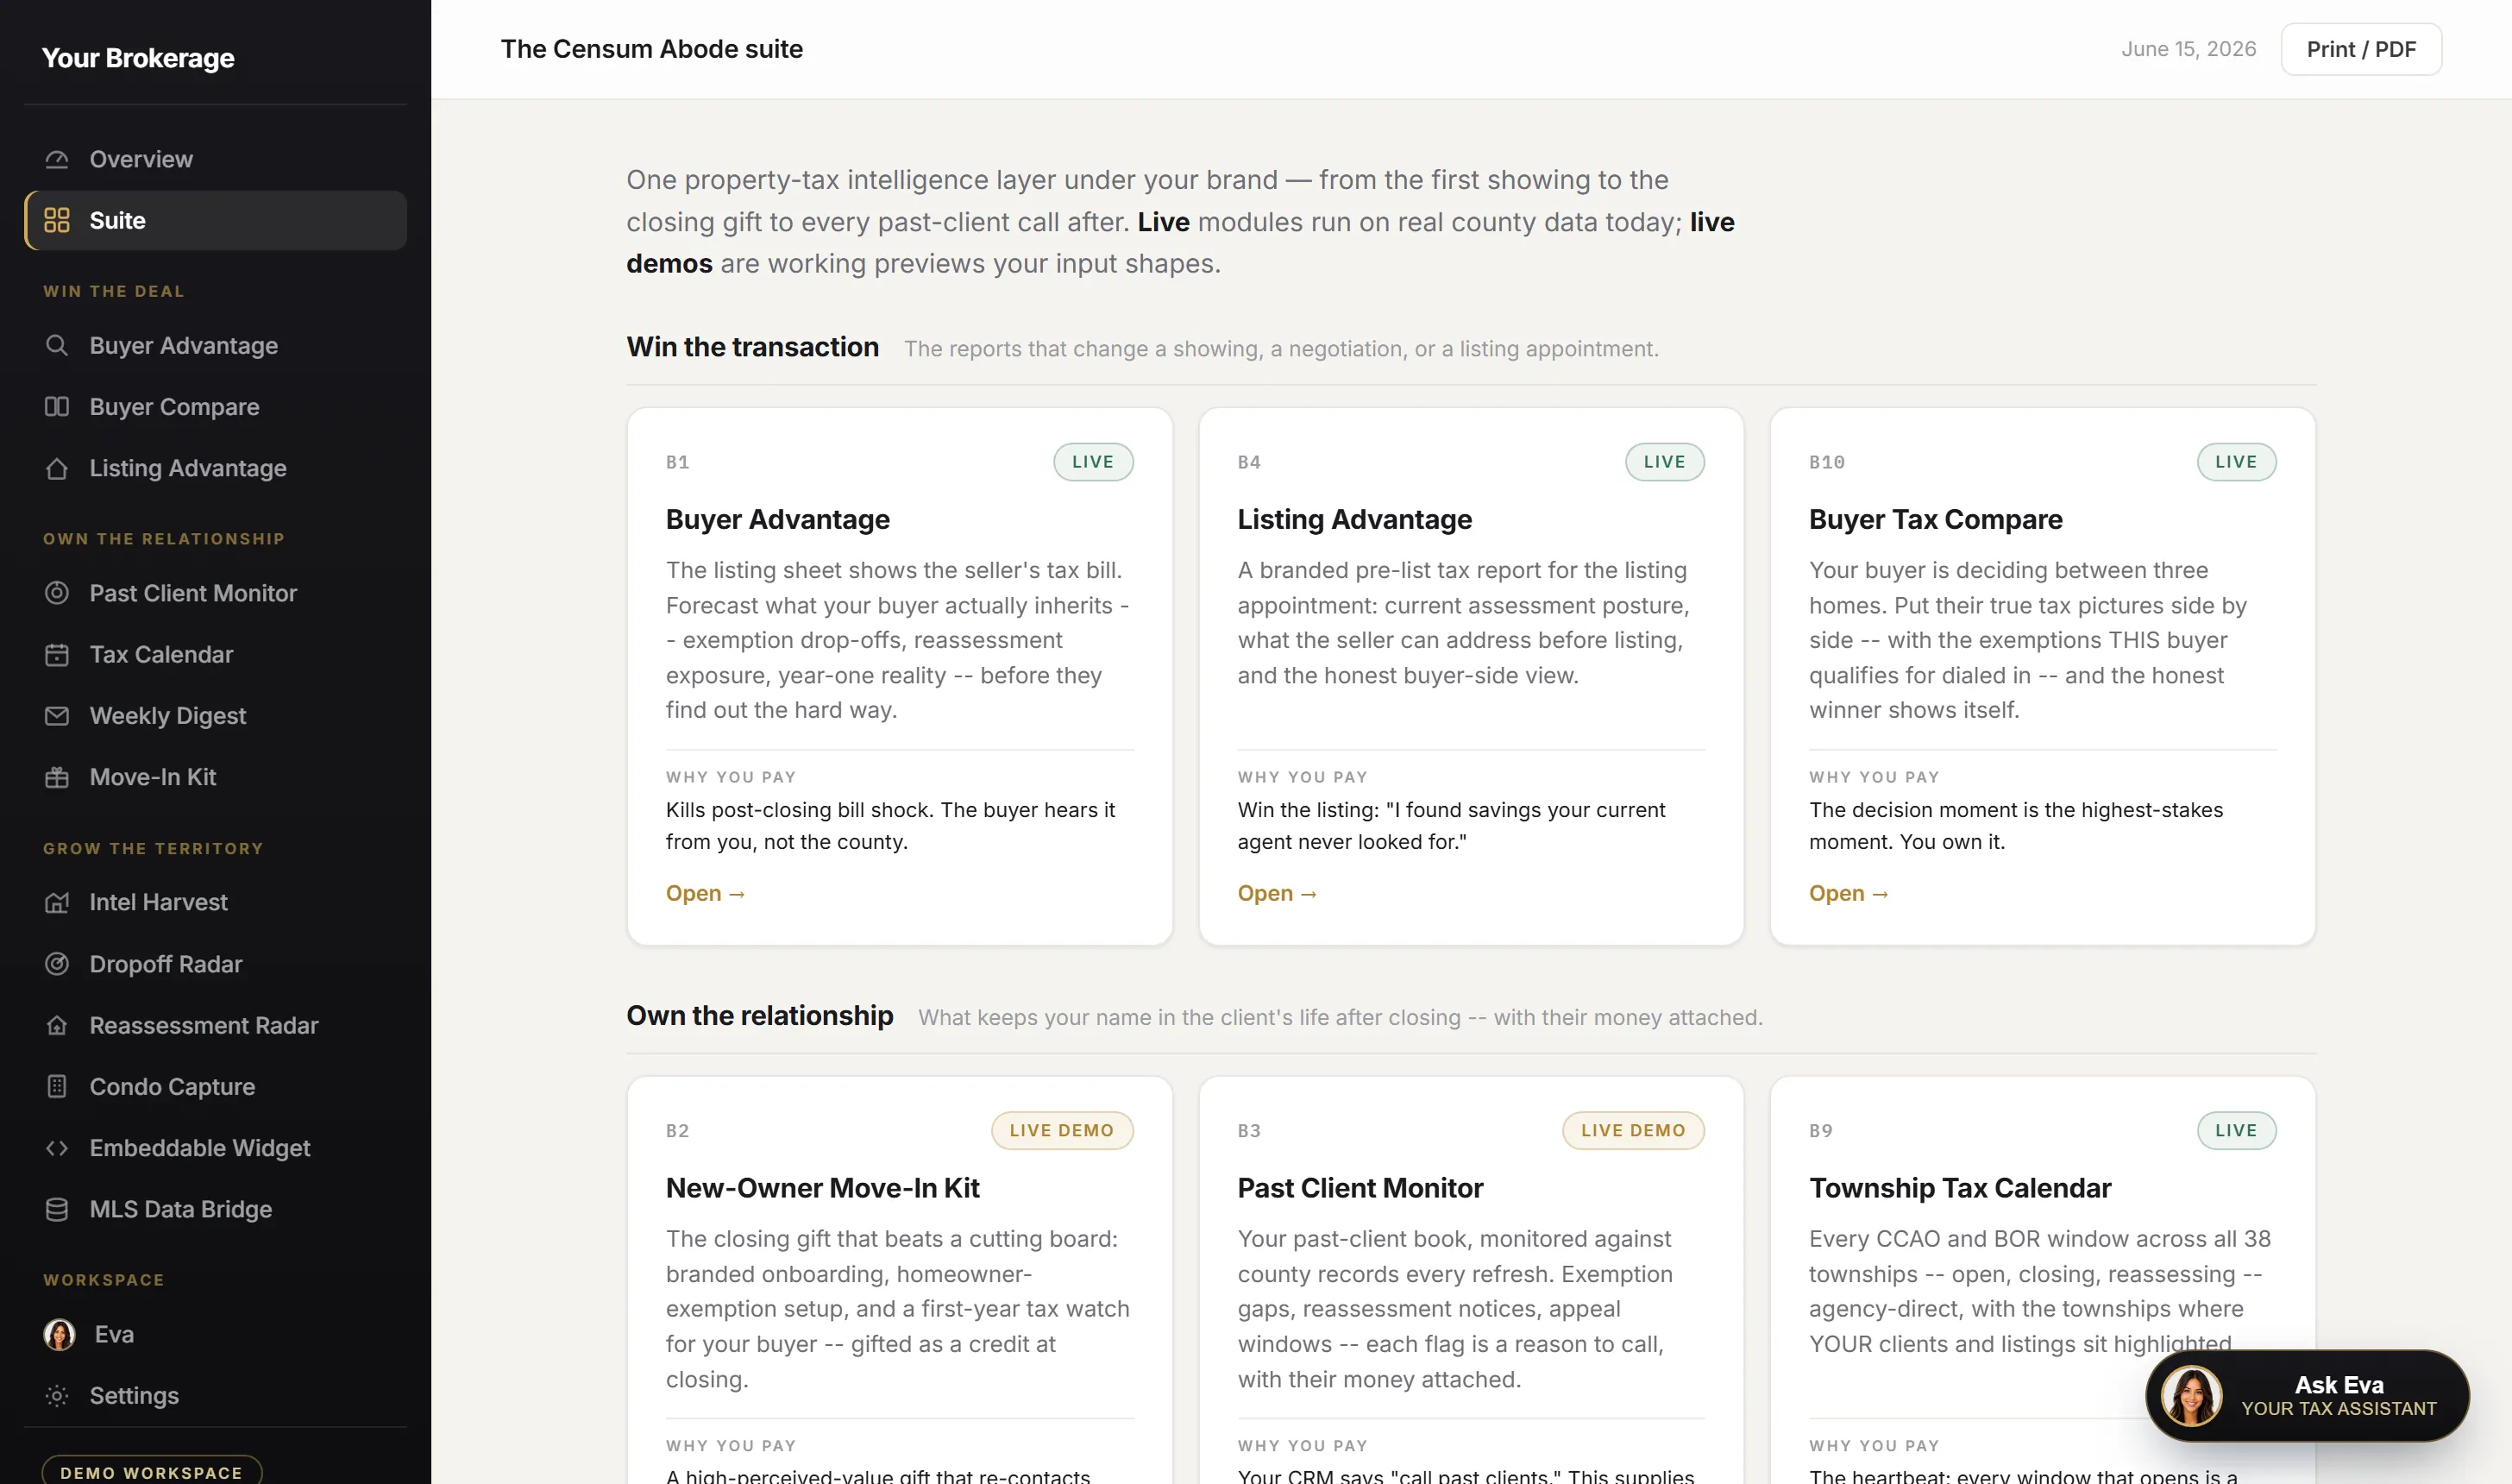
Task: Click Your Brokerage logo text
Action: coord(138,58)
